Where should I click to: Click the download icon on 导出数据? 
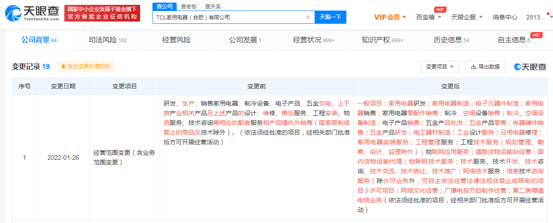(x=474, y=67)
